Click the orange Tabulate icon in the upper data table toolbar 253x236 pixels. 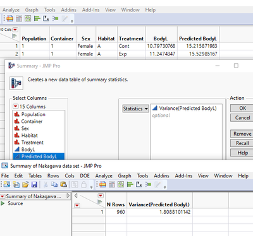click(x=9, y=18)
